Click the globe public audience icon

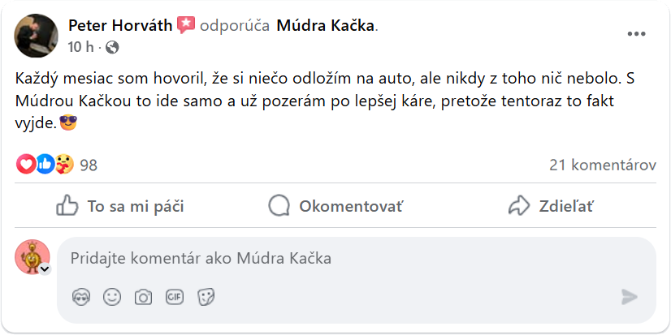[112, 48]
